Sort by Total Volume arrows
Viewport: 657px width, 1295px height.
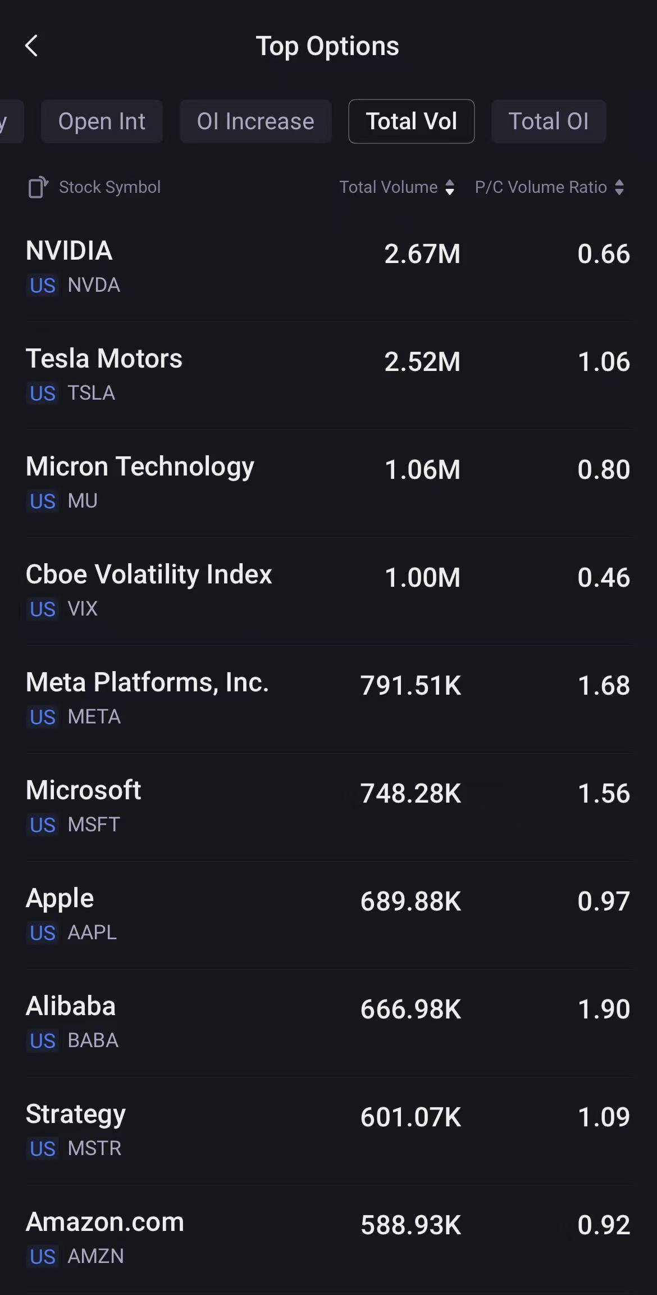click(450, 187)
